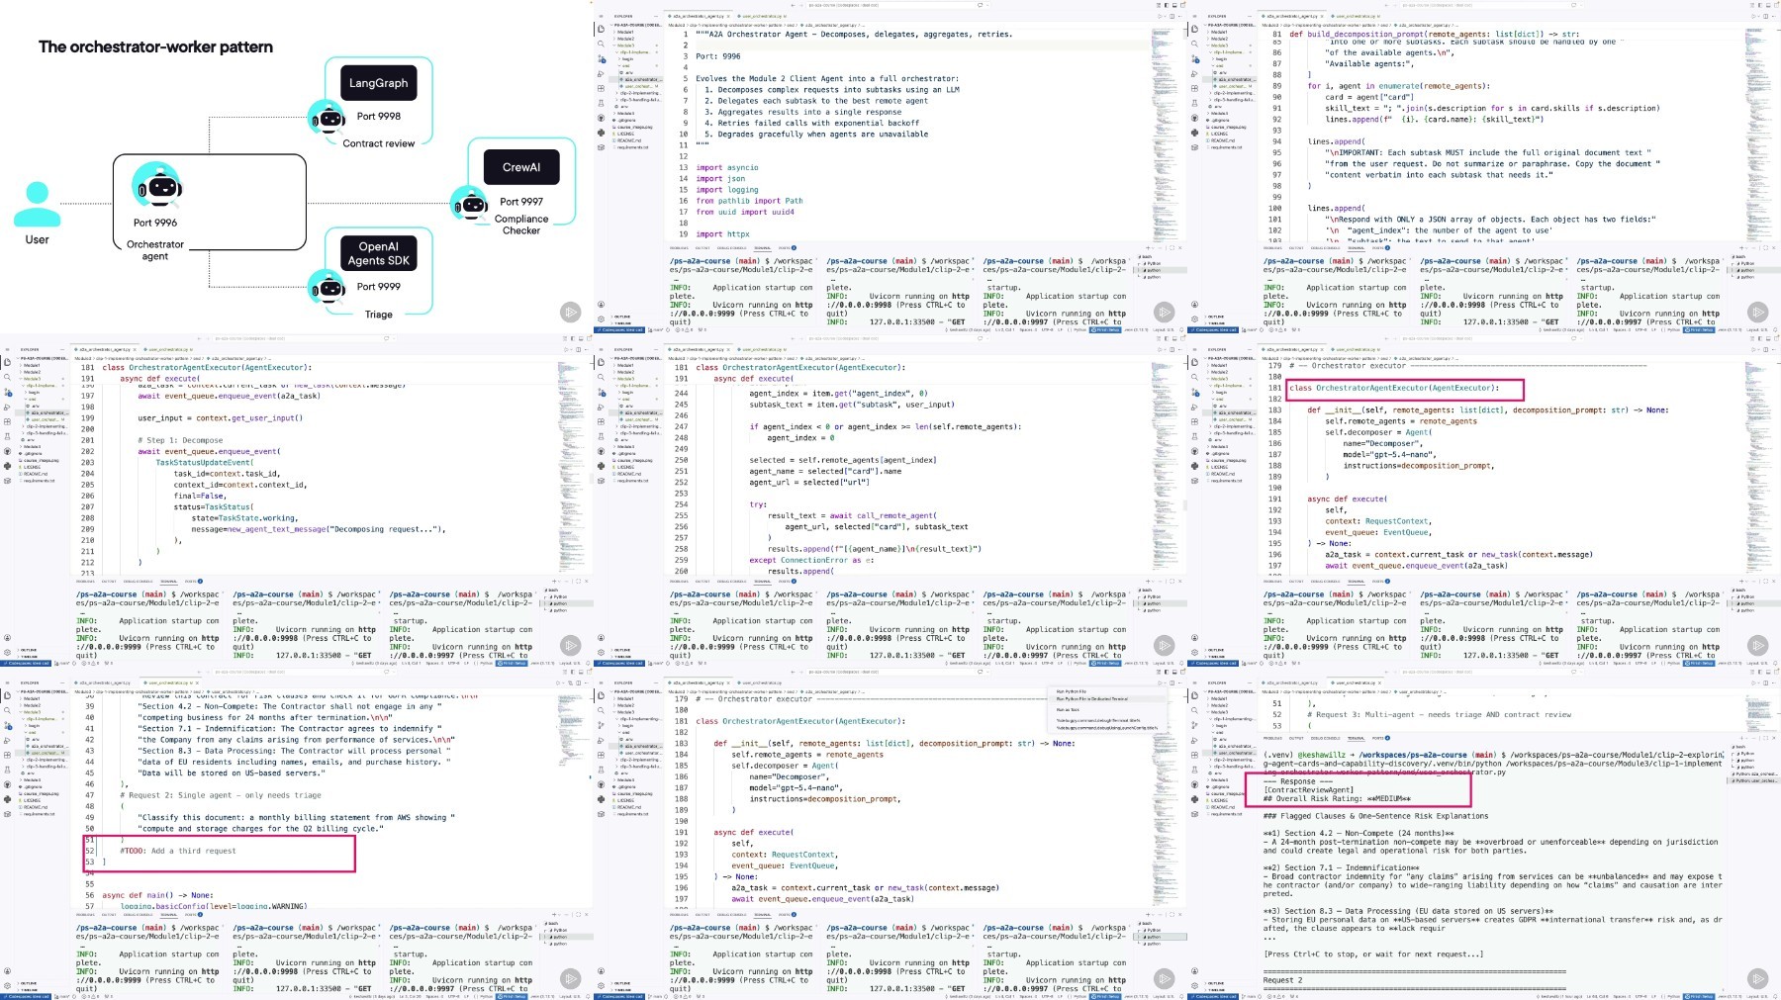1781x1000 pixels.
Task: Expand TIMELINE section in docstring frame
Action: pos(621,323)
